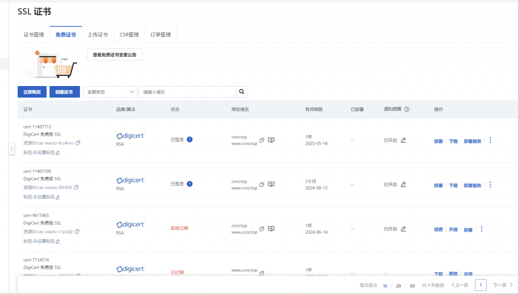Viewport: 518px width, 295px height.
Task: Click the certificate ID text cert-11407713
Action: 37,127
